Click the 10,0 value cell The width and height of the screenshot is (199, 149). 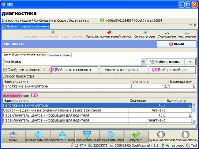pyautogui.click(x=147, y=115)
